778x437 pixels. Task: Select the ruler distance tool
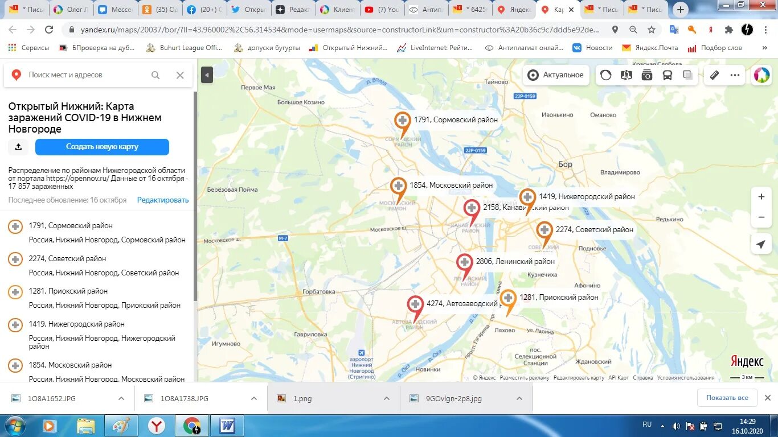pos(715,75)
